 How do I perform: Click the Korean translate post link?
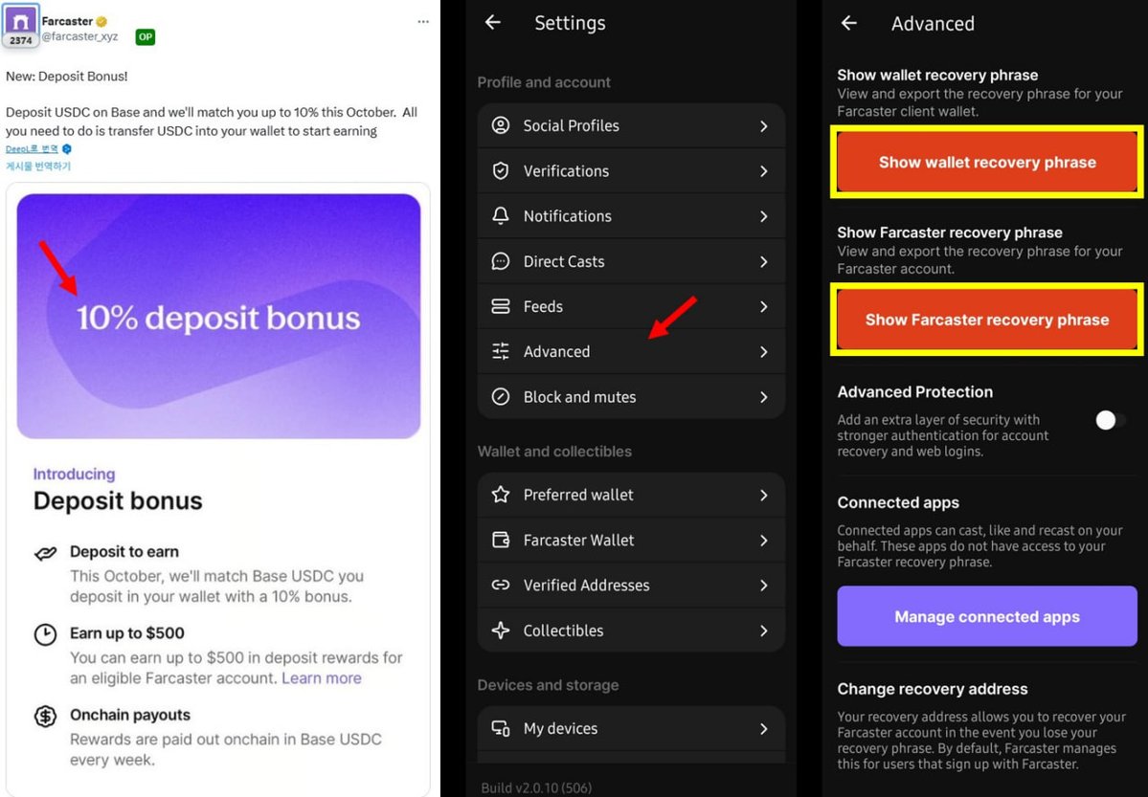click(38, 166)
